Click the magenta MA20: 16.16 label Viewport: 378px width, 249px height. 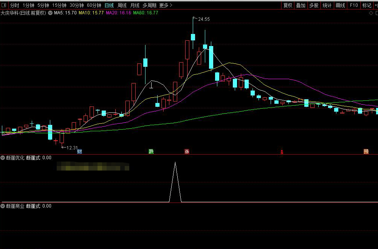click(x=119, y=13)
